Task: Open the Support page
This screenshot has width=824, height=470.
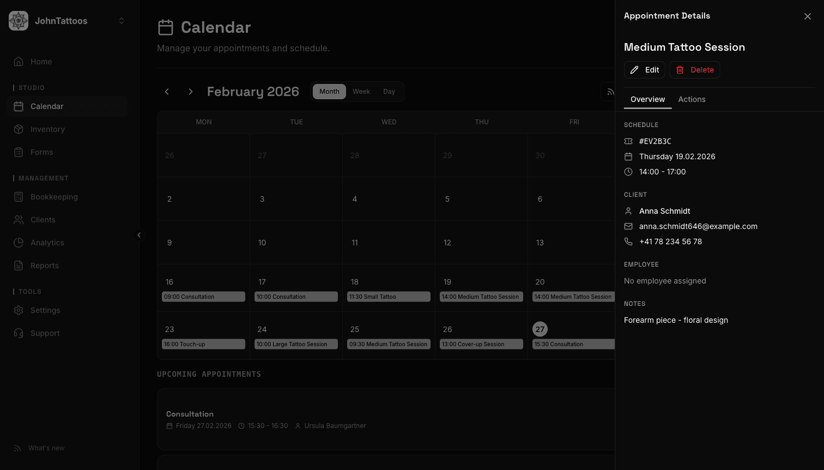Action: pos(45,333)
